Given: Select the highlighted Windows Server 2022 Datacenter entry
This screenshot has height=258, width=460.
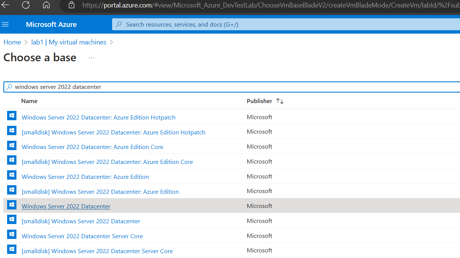Looking at the screenshot, I should click(66, 206).
